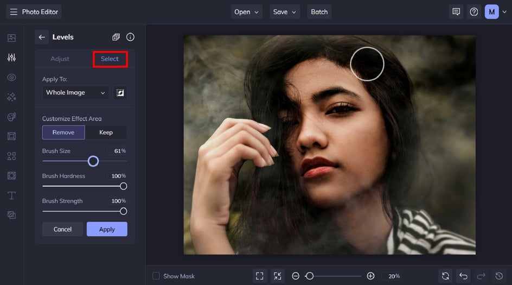Open the history clock icon
The width and height of the screenshot is (512, 285).
click(499, 276)
